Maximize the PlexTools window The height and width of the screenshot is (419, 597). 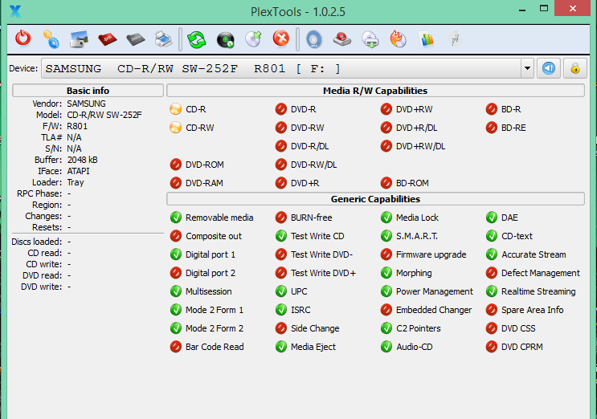pyautogui.click(x=544, y=8)
